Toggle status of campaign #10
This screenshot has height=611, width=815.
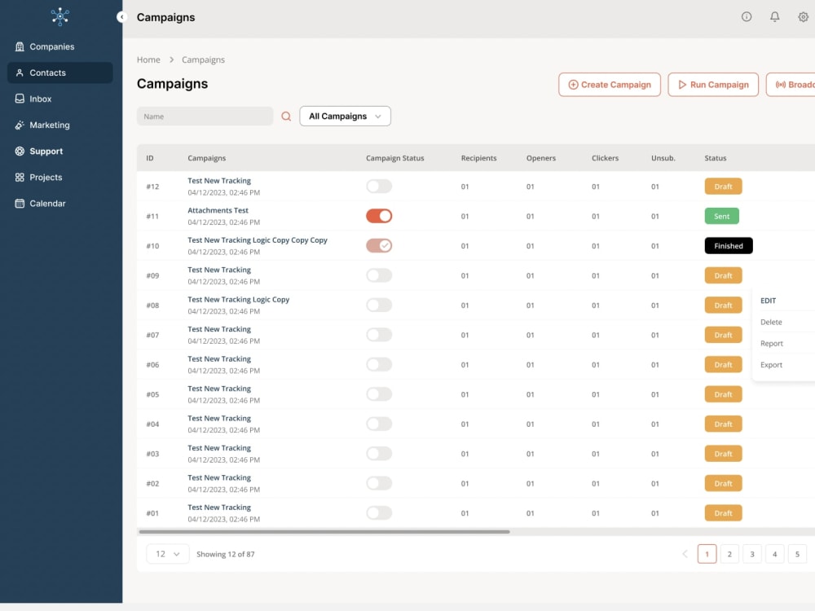pyautogui.click(x=379, y=246)
